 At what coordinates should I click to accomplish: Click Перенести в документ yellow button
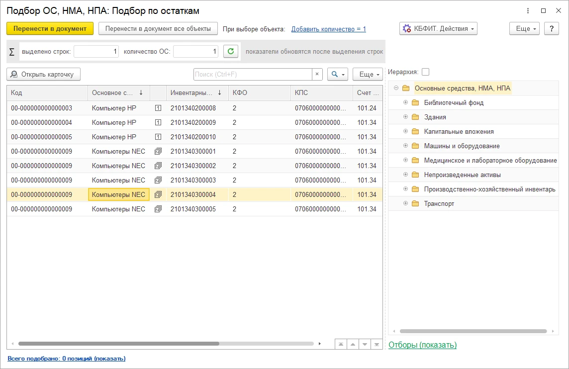tap(50, 29)
